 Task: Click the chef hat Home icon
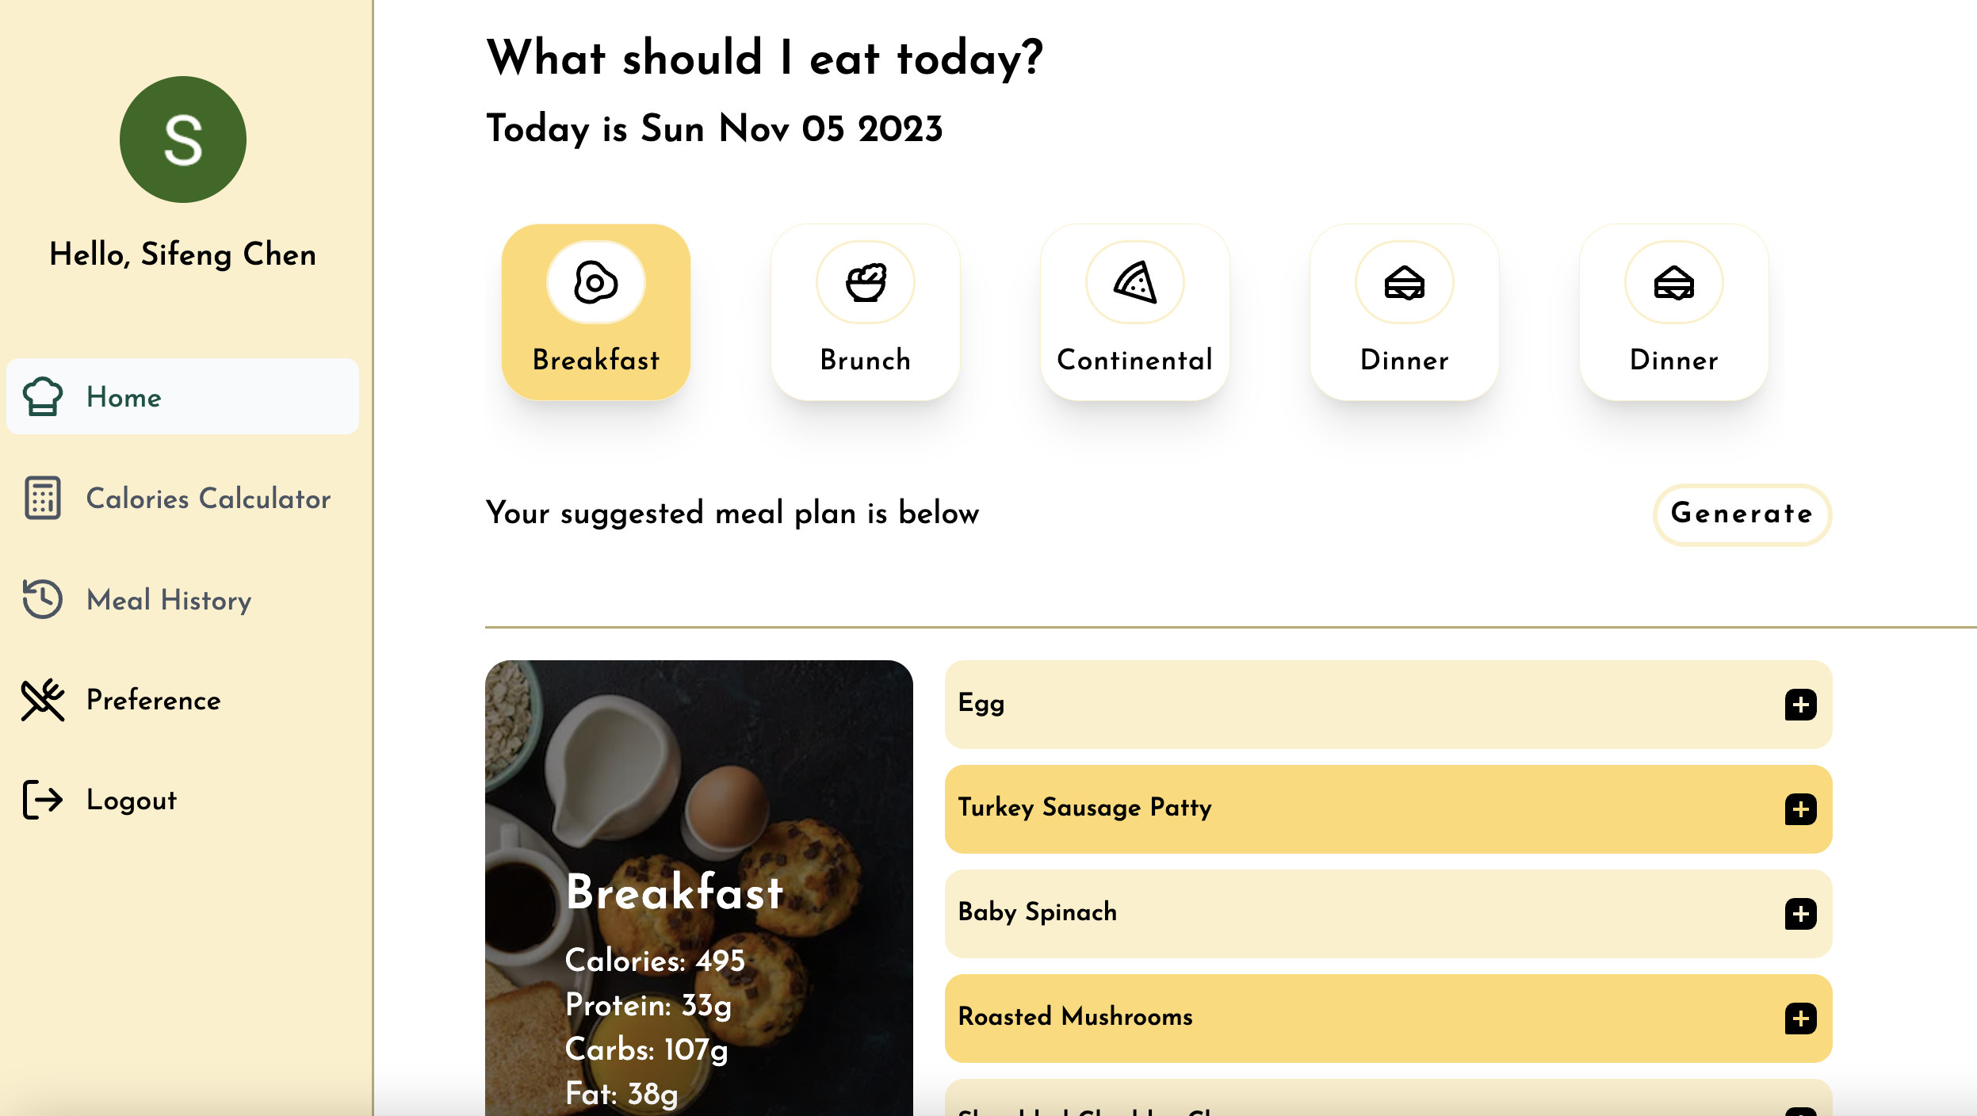[42, 396]
